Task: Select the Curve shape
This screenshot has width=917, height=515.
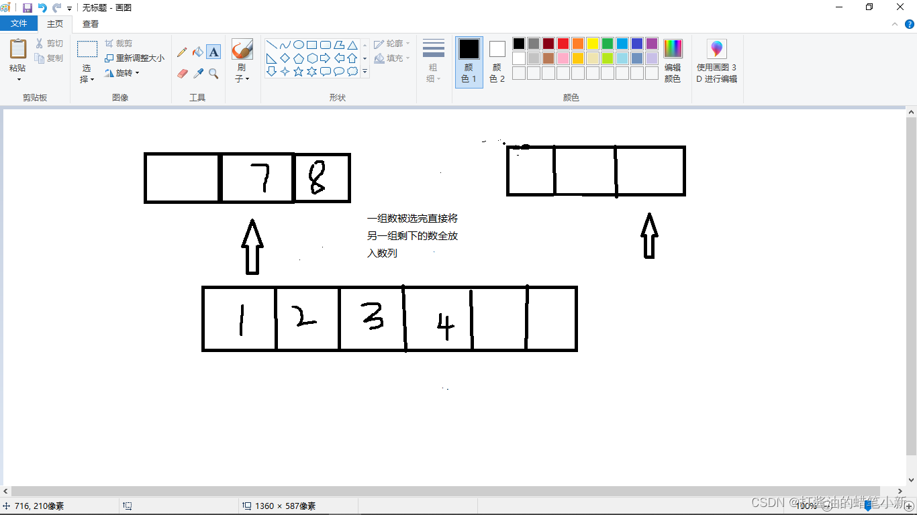Action: [x=285, y=45]
